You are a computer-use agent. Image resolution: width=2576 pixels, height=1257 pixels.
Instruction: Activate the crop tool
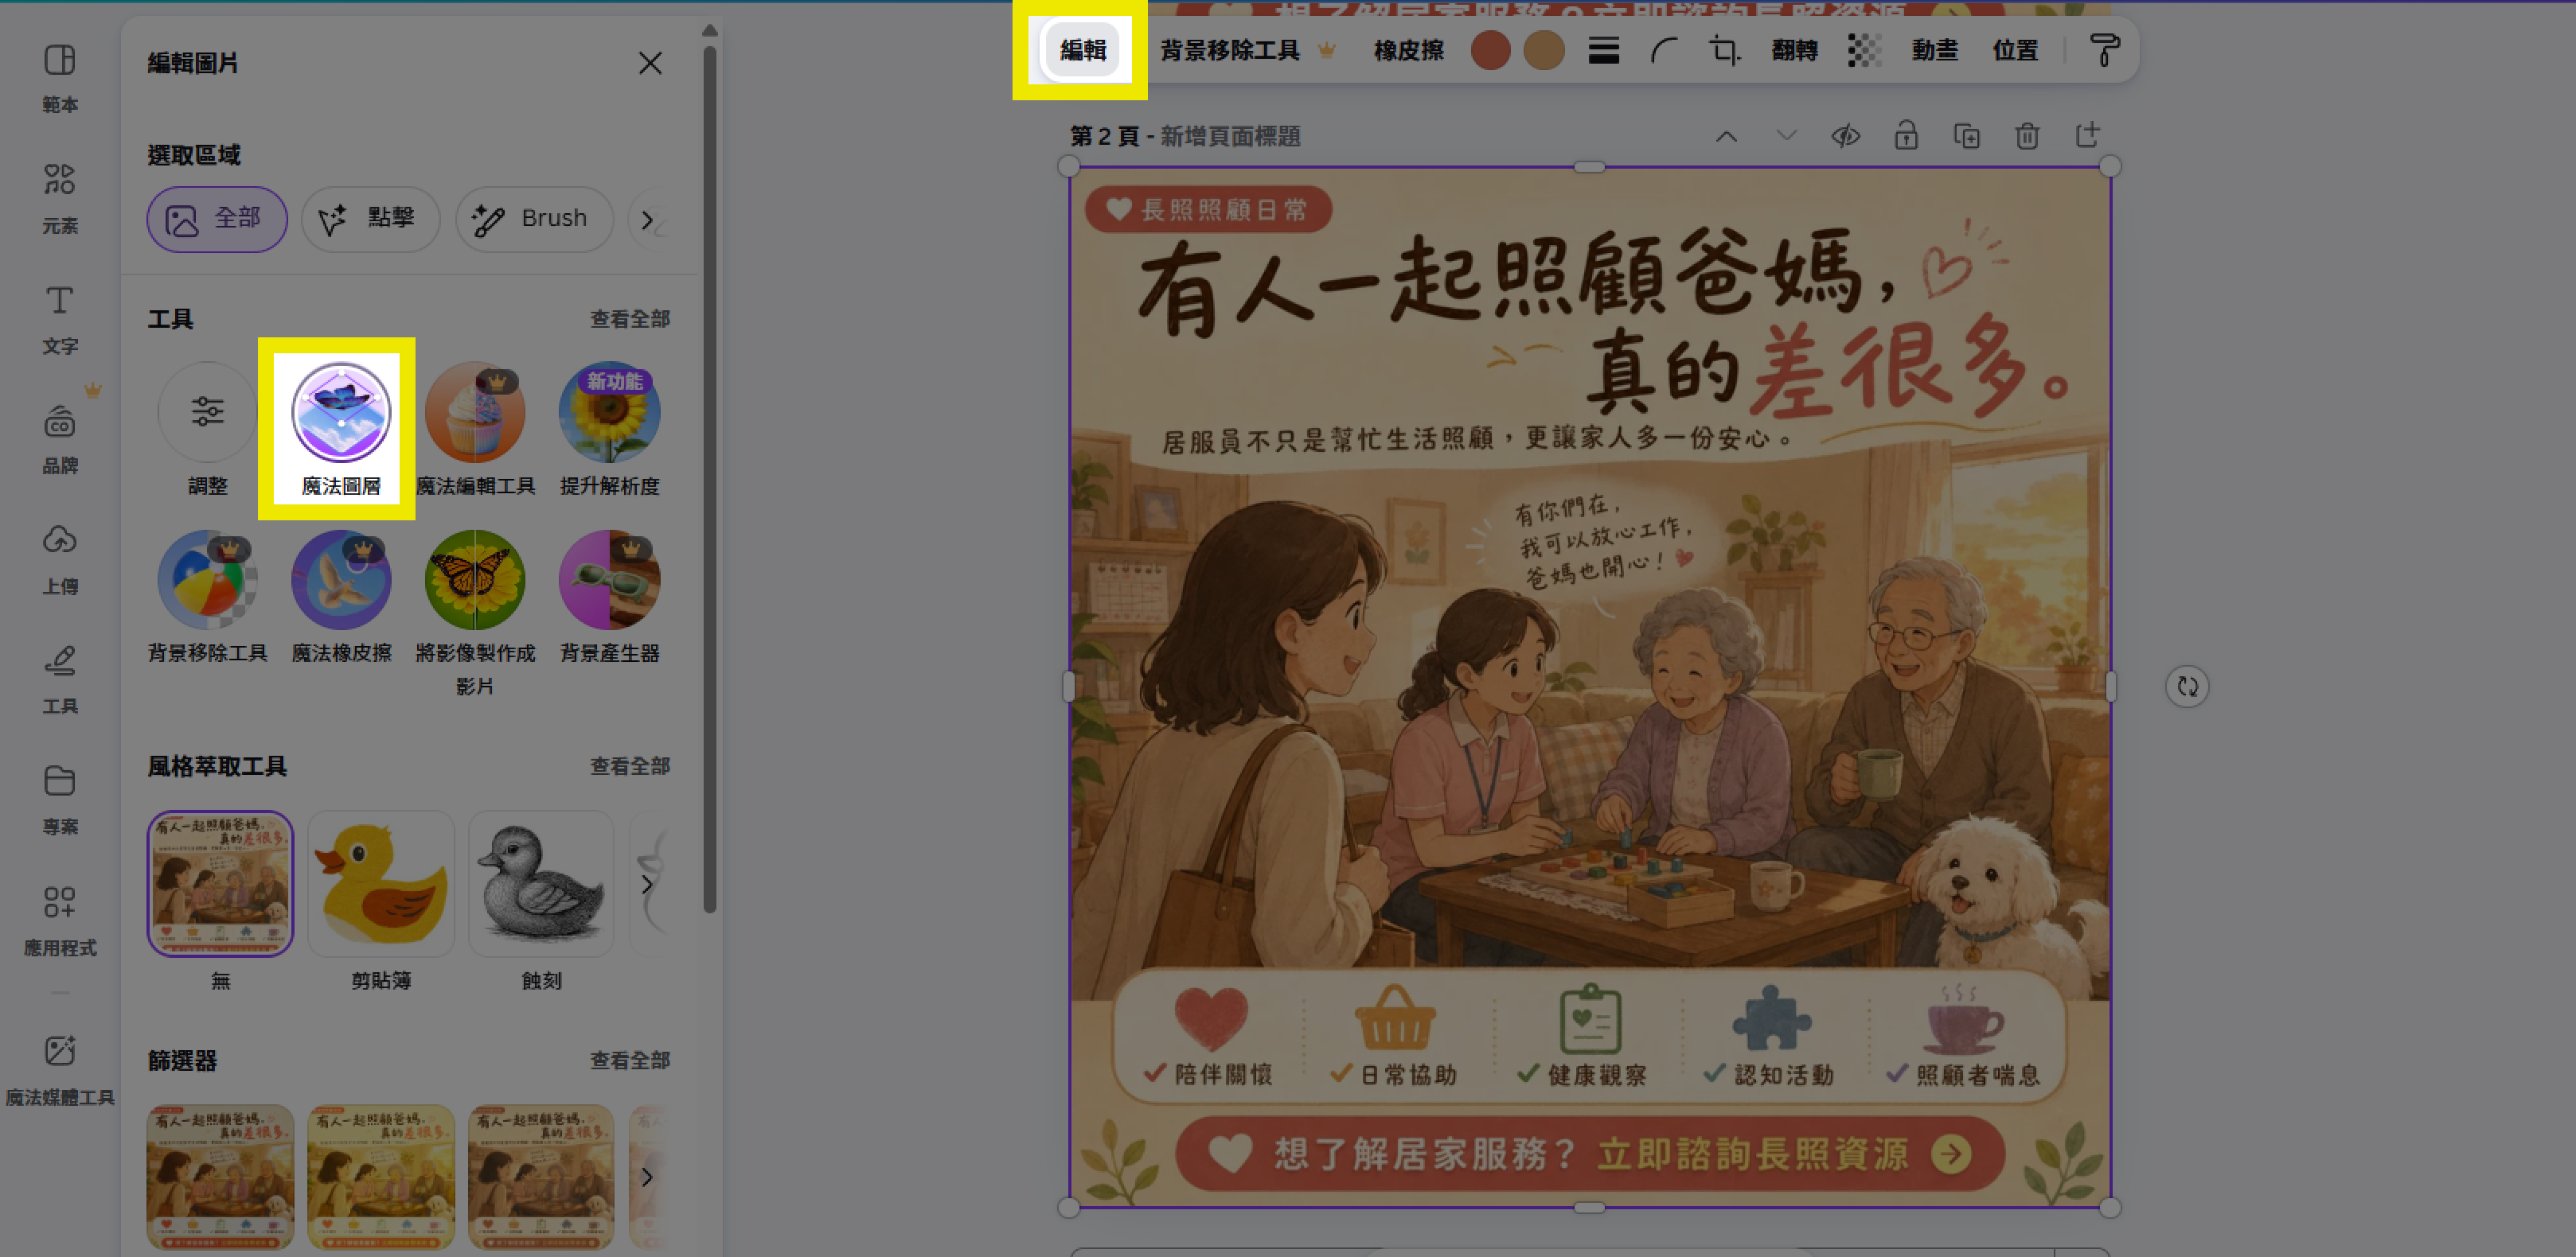[1724, 50]
